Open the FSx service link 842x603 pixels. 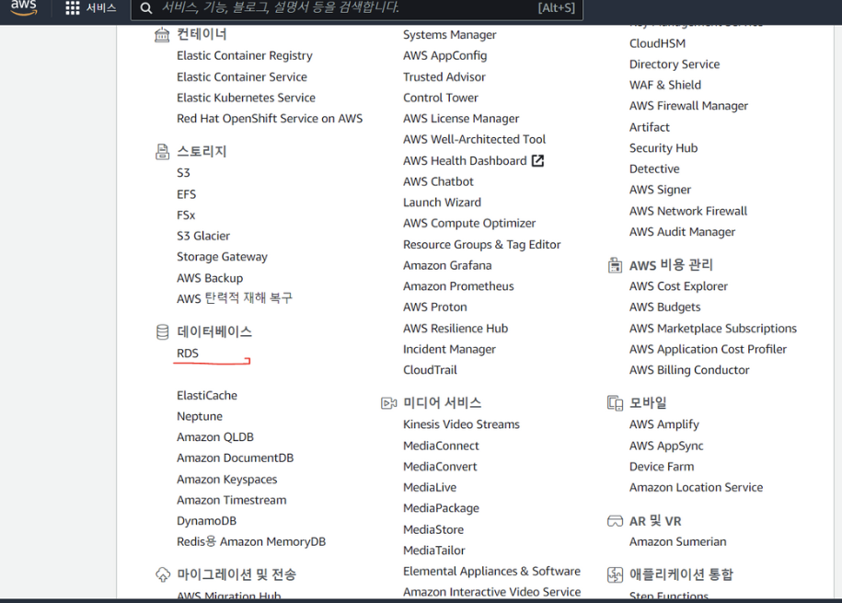click(186, 215)
